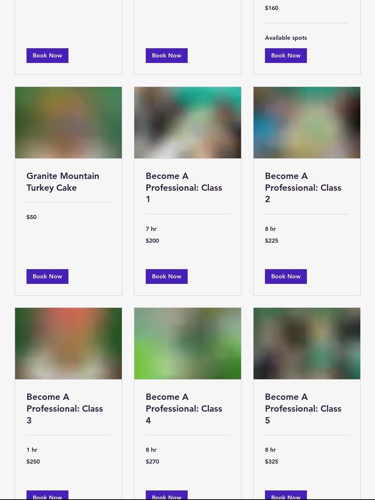Book the Become A Professional Class 3

(47, 496)
